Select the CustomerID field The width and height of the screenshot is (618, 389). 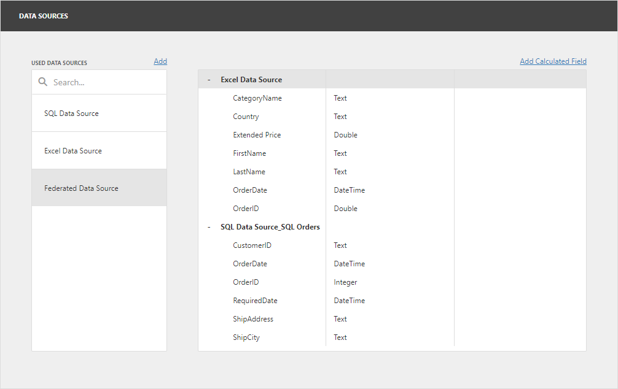252,245
